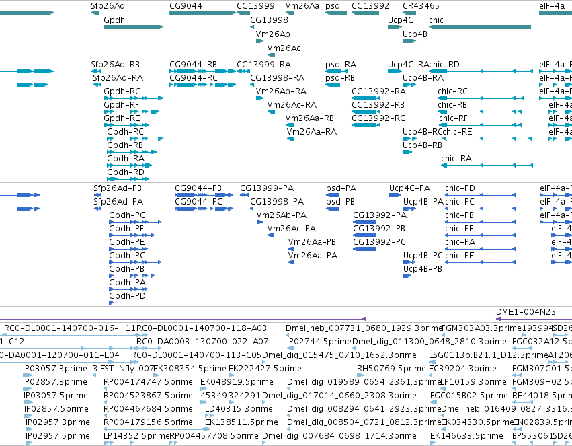Select EST EK222427.5prime
Image resolution: width=572 pixels, height=446 pixels.
[265, 369]
